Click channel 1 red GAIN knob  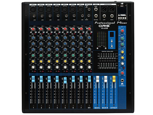click(33, 29)
